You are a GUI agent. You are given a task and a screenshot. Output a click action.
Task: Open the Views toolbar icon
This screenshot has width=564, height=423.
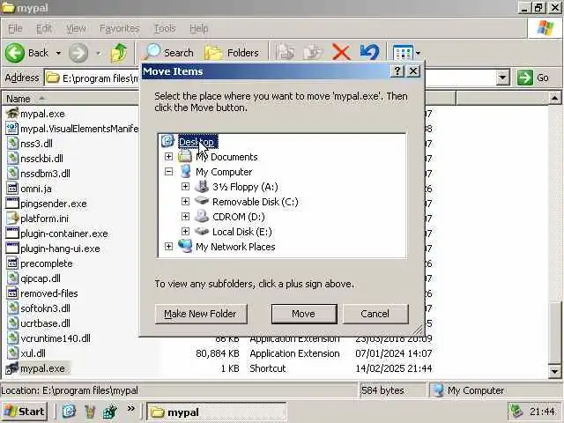click(403, 53)
